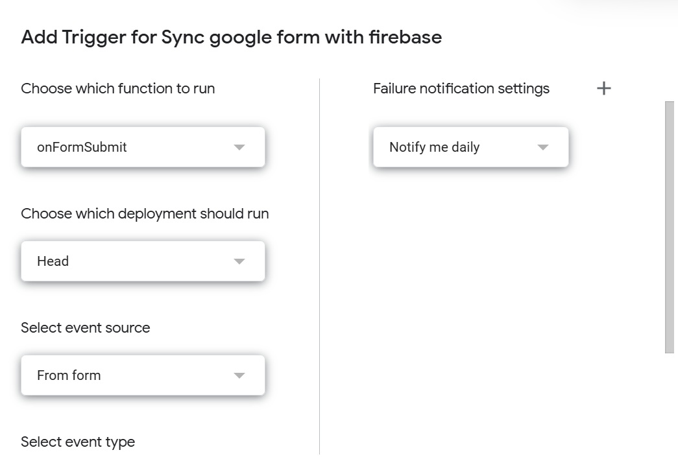This screenshot has width=678, height=461.
Task: Click the Choose which deployment should run label
Action: [145, 213]
